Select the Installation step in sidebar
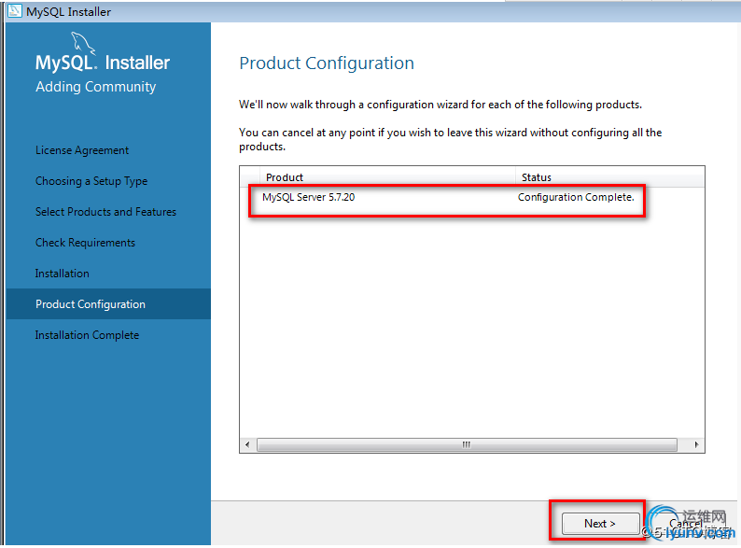This screenshot has height=548, width=741. tap(63, 274)
